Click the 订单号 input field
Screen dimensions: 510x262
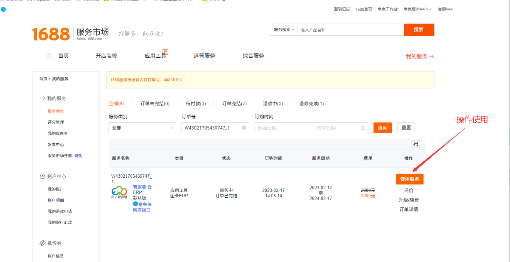[215, 128]
